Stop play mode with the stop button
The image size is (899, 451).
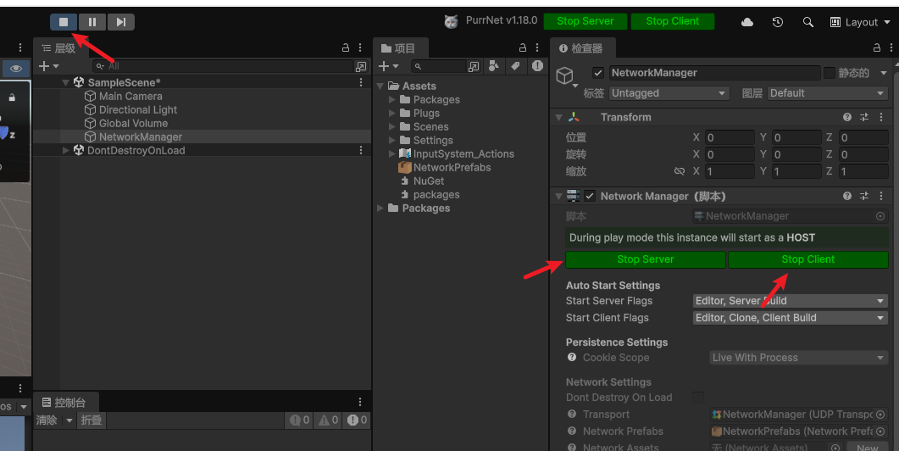(x=64, y=22)
